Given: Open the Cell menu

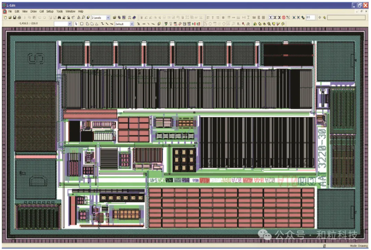Looking at the screenshot, I should click(x=42, y=11).
